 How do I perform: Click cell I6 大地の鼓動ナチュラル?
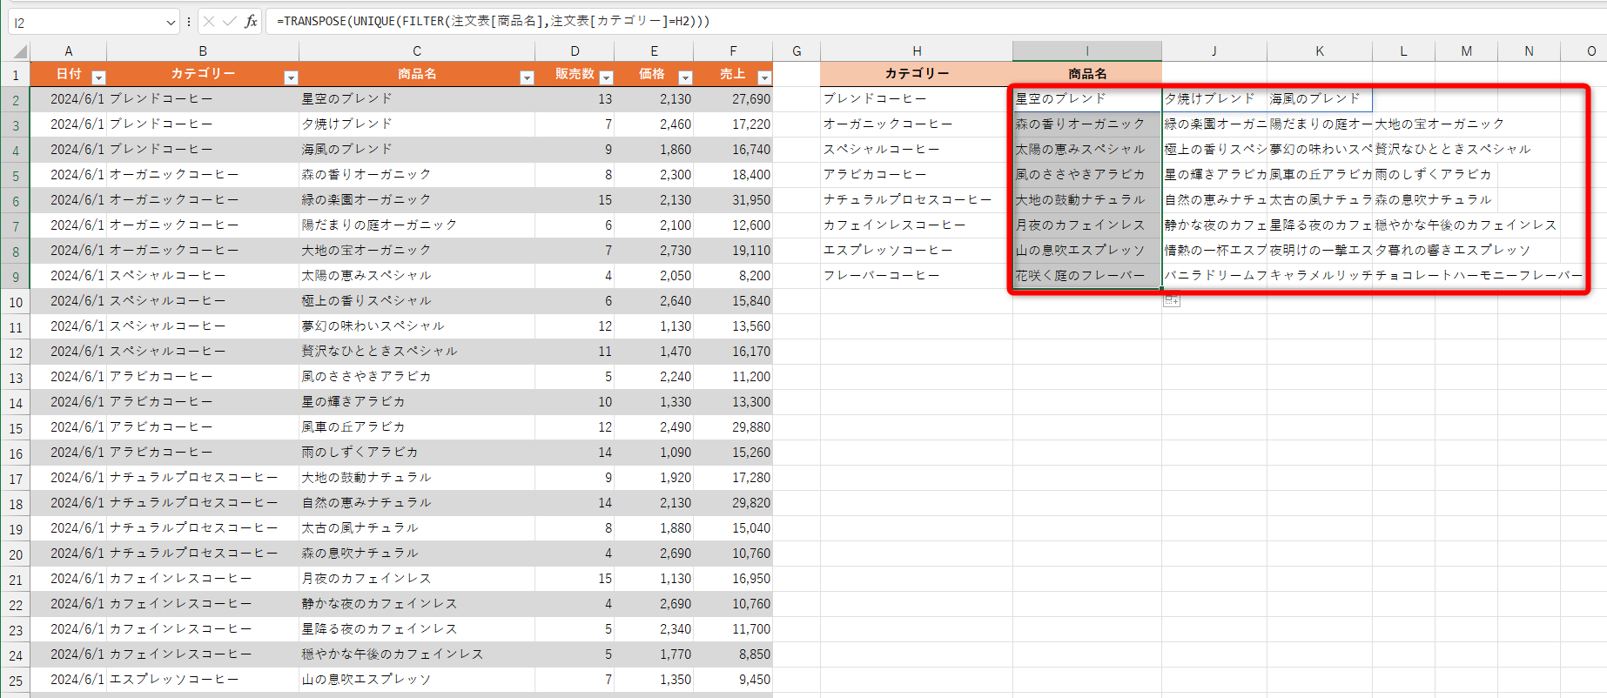click(1087, 200)
